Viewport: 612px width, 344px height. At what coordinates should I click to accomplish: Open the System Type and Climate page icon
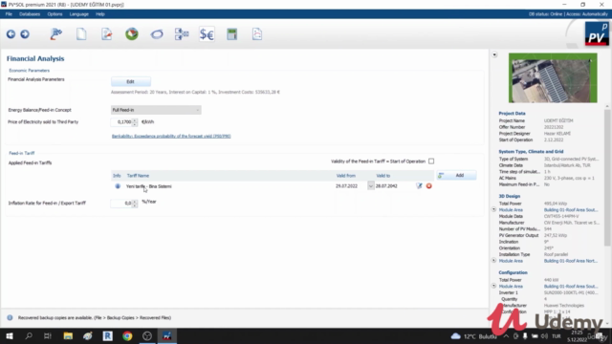tap(81, 34)
